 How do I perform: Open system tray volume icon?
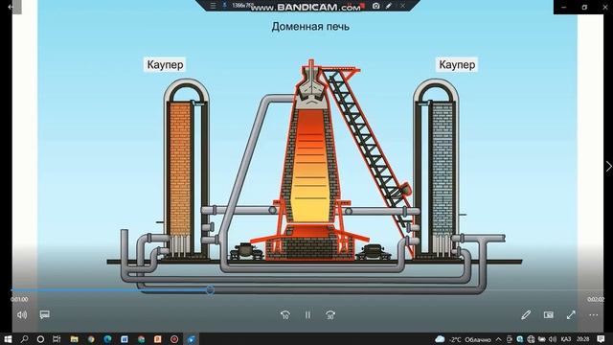click(552, 339)
